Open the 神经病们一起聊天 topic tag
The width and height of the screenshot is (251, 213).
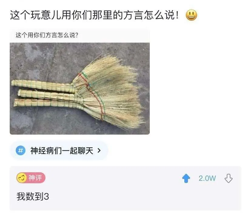(62, 151)
